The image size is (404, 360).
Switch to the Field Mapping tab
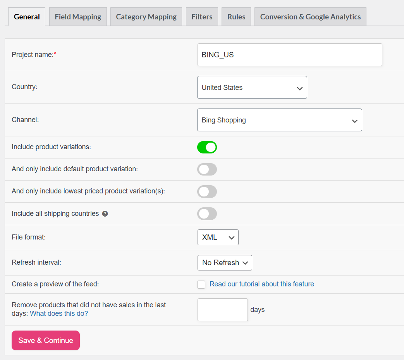click(x=78, y=17)
